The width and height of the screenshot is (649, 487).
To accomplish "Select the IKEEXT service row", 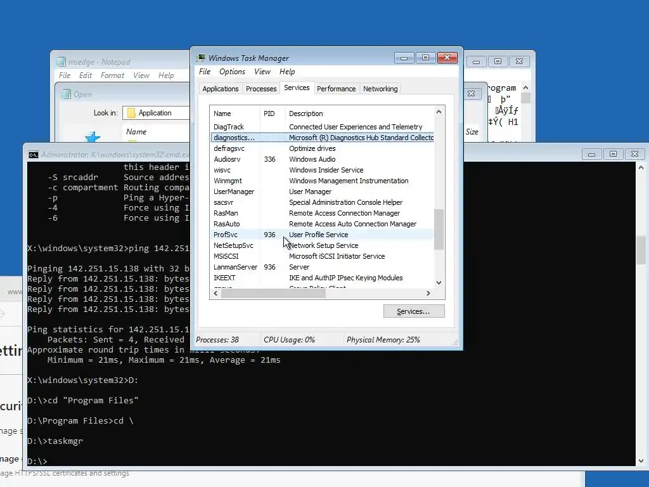I will pyautogui.click(x=322, y=278).
